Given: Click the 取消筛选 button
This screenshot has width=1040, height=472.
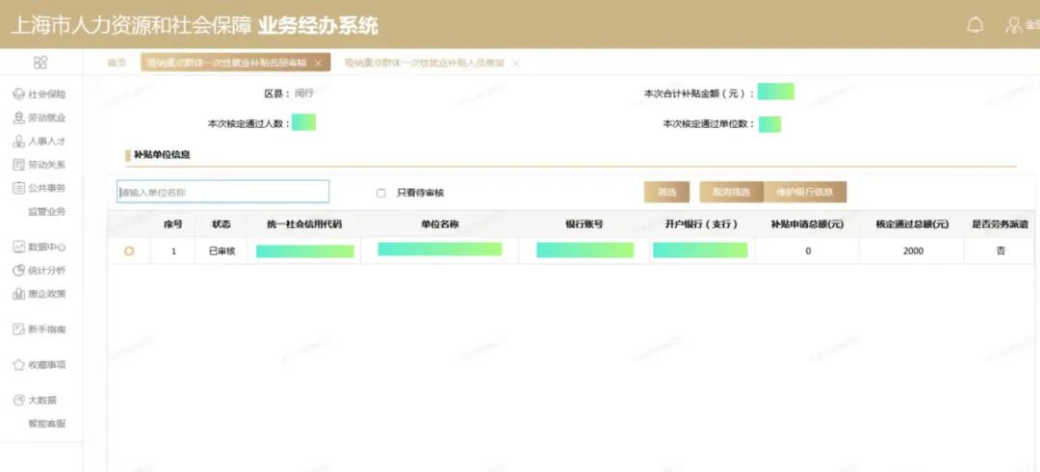Looking at the screenshot, I should coord(731,192).
